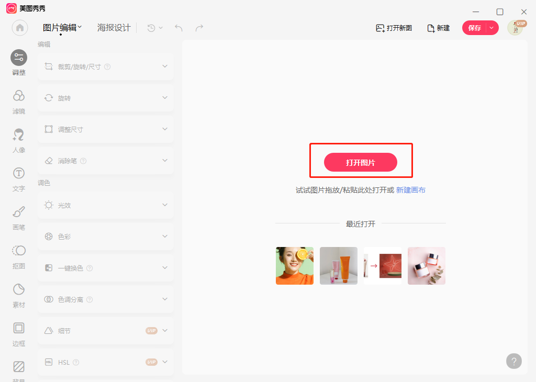Screen dimensions: 536x382
Task: Click the help icon next to 裁剪/旋转/尺寸
Action: [107, 66]
